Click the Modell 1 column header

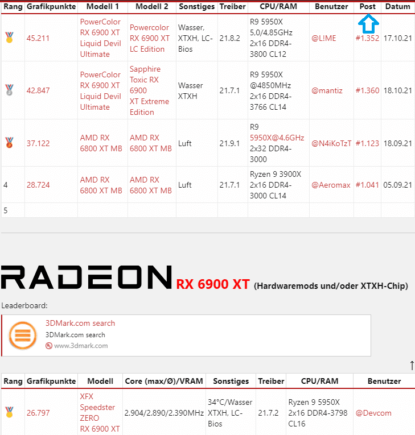coord(102,6)
